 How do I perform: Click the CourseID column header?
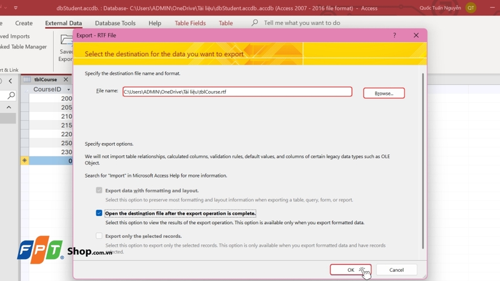coord(47,89)
